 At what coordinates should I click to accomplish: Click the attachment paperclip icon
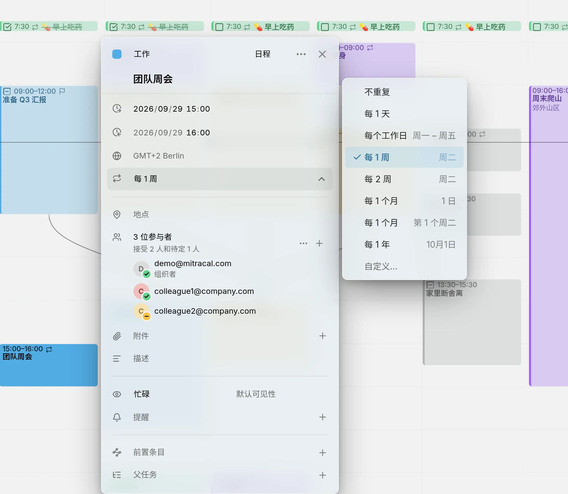point(117,336)
